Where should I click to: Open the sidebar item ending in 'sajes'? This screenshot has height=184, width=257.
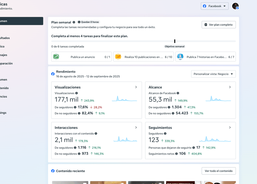click(4, 55)
